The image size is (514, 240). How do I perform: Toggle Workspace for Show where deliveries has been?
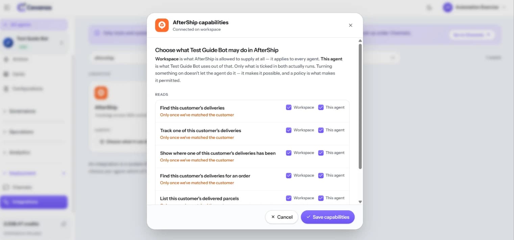(289, 153)
